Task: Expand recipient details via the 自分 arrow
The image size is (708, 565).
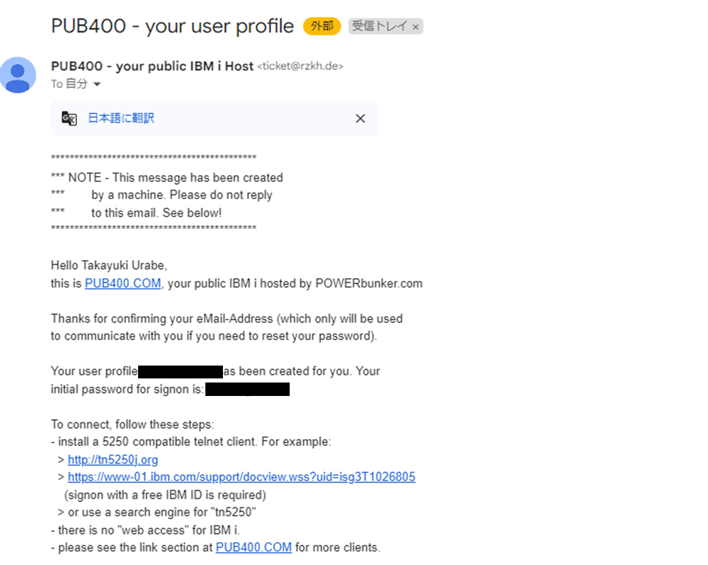Action: (x=97, y=84)
